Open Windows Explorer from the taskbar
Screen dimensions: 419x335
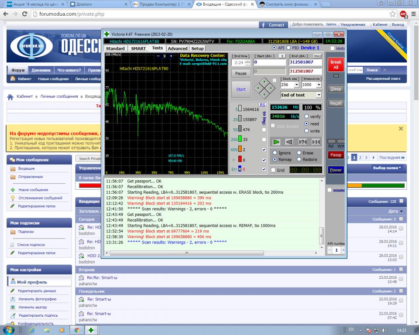(x=47, y=330)
